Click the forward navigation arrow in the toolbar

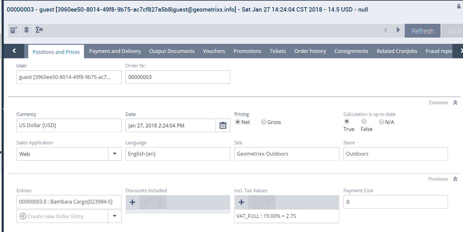point(398,30)
